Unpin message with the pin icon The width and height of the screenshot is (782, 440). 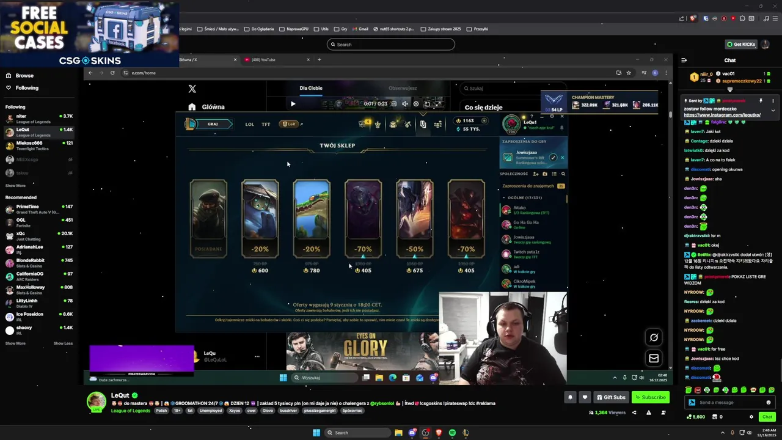tap(761, 101)
